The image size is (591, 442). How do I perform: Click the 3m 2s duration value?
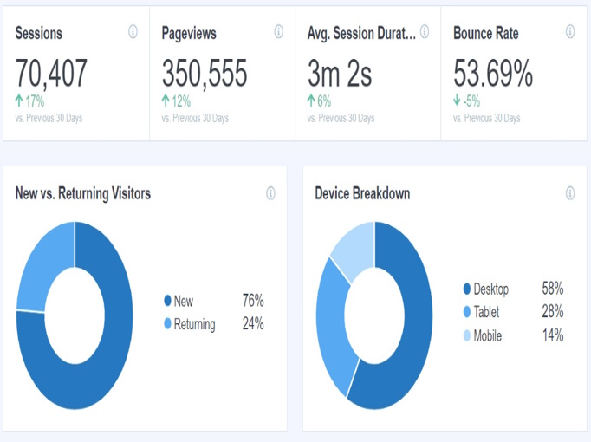click(340, 75)
